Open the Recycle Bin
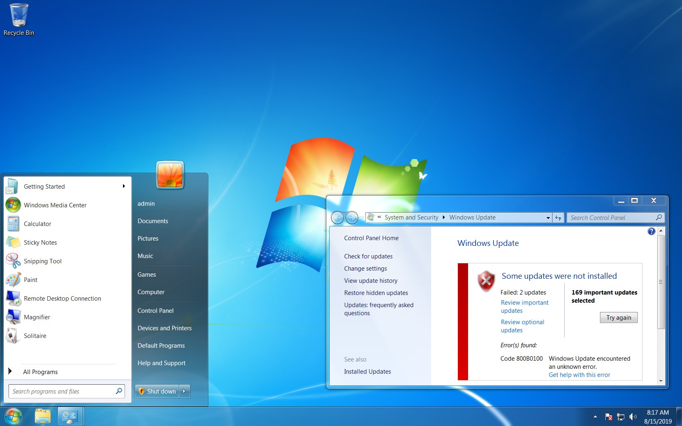This screenshot has height=426, width=682. tap(18, 16)
